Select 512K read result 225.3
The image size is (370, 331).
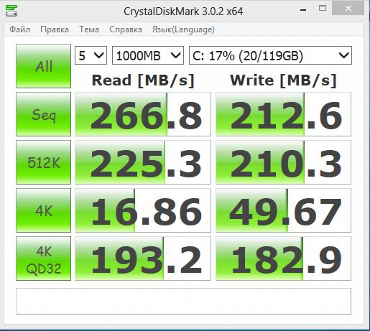pyautogui.click(x=143, y=162)
